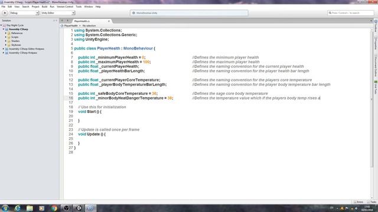
Task: Open the File menu
Action: [x=3, y=6]
